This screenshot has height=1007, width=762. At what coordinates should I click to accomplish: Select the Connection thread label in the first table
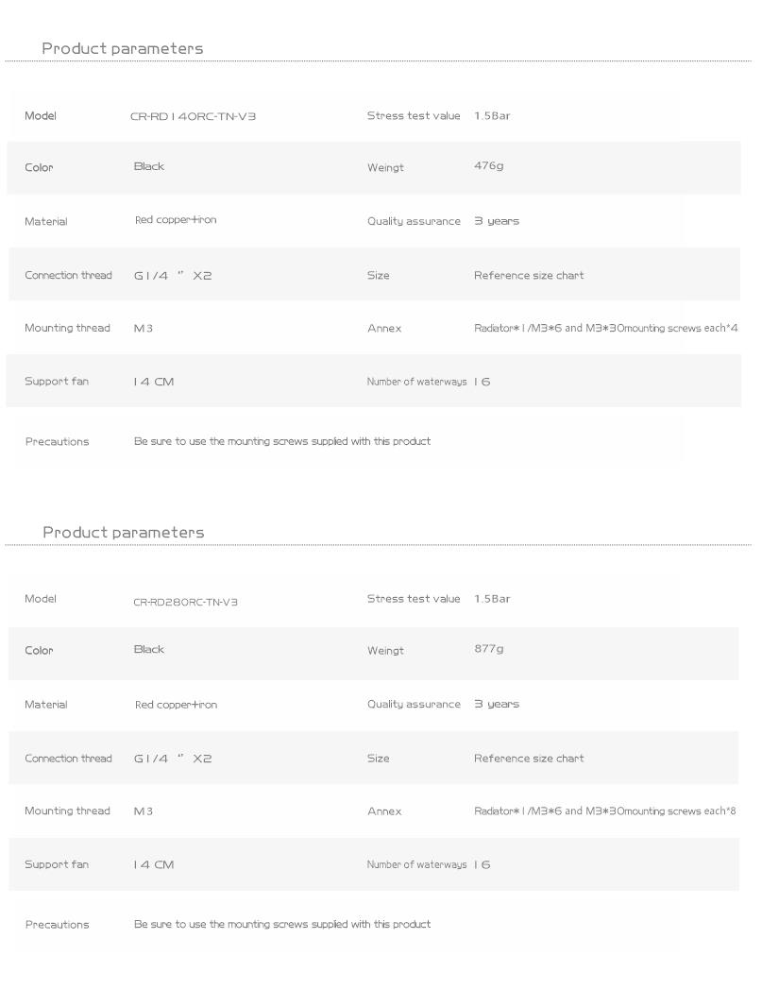[68, 276]
